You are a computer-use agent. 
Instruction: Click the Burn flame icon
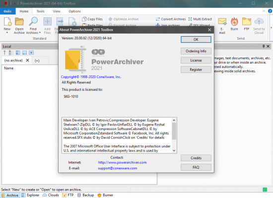(x=234, y=21)
